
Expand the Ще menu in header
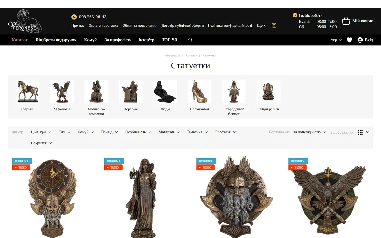[x=262, y=25]
